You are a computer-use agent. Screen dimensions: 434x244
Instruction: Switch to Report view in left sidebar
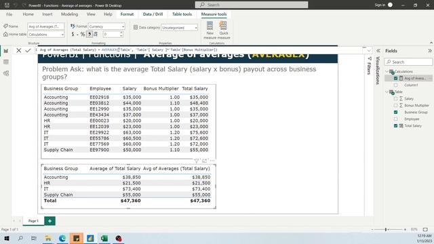tap(6, 51)
